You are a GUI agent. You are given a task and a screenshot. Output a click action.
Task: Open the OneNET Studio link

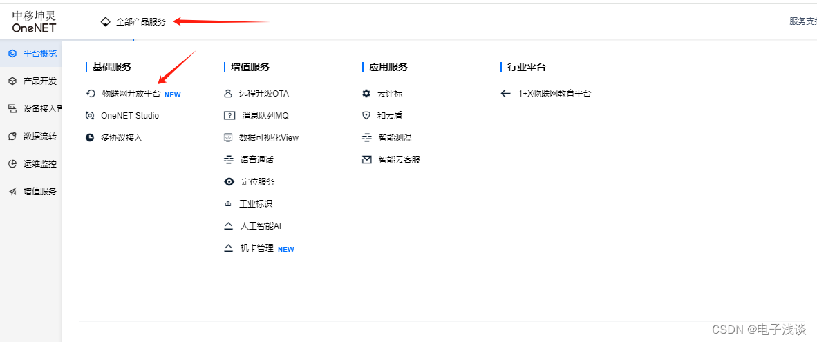[130, 116]
